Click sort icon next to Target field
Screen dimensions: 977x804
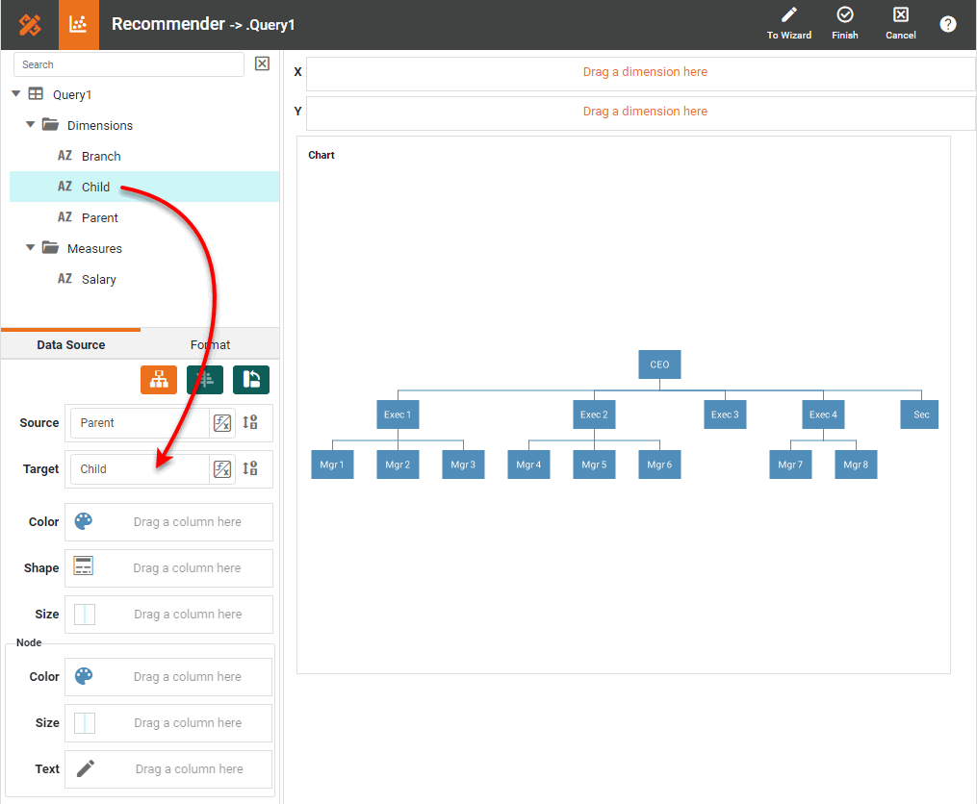(x=250, y=468)
